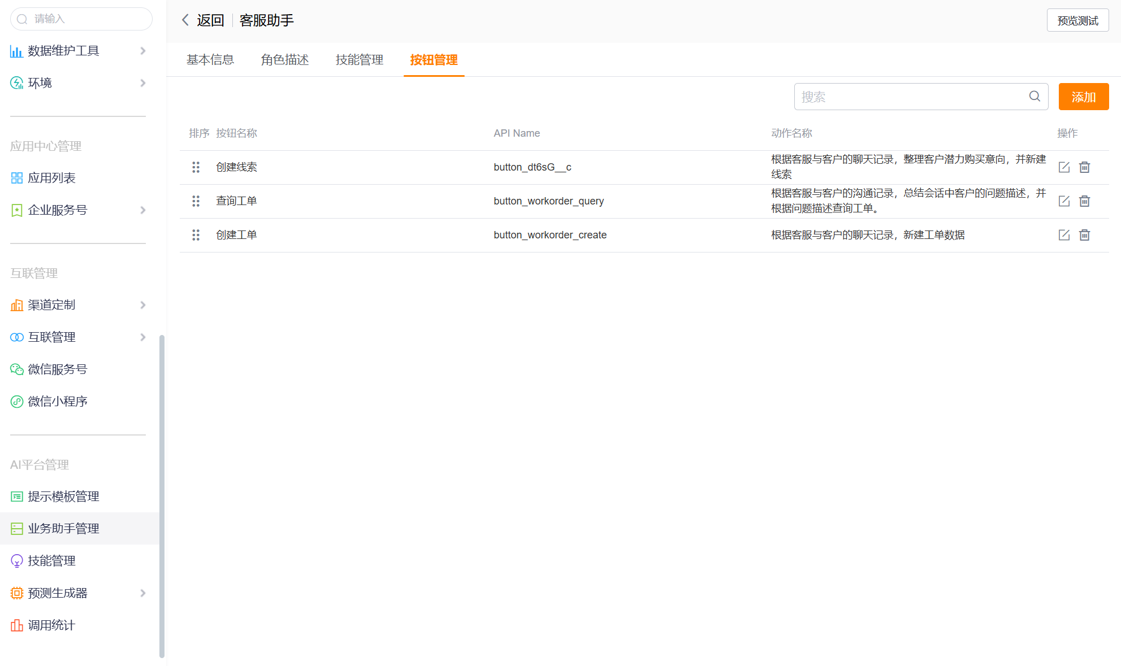This screenshot has height=666, width=1121.
Task: Click the 预览测试 button
Action: [1077, 20]
